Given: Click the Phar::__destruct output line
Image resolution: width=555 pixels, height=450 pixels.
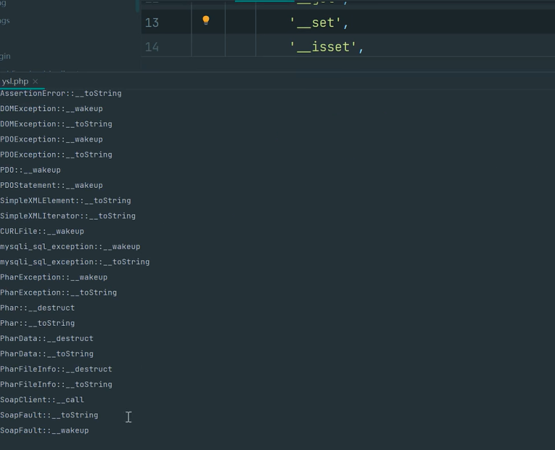Looking at the screenshot, I should (x=38, y=308).
